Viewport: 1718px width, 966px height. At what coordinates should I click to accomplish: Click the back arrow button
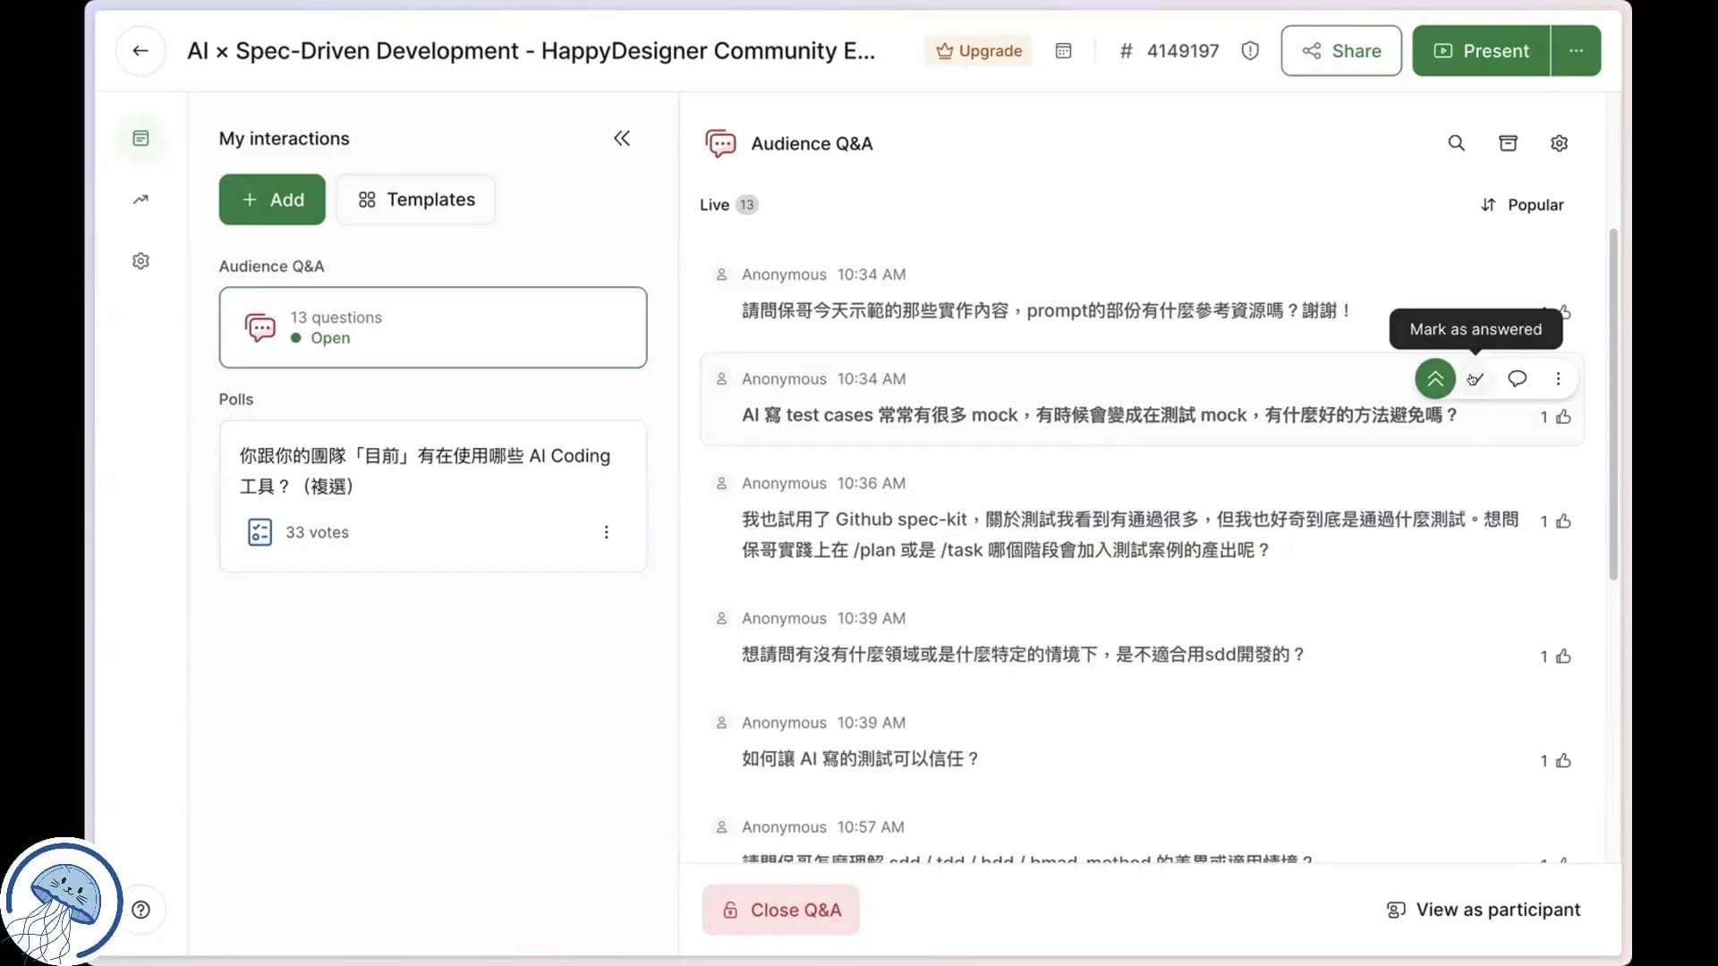coord(140,51)
